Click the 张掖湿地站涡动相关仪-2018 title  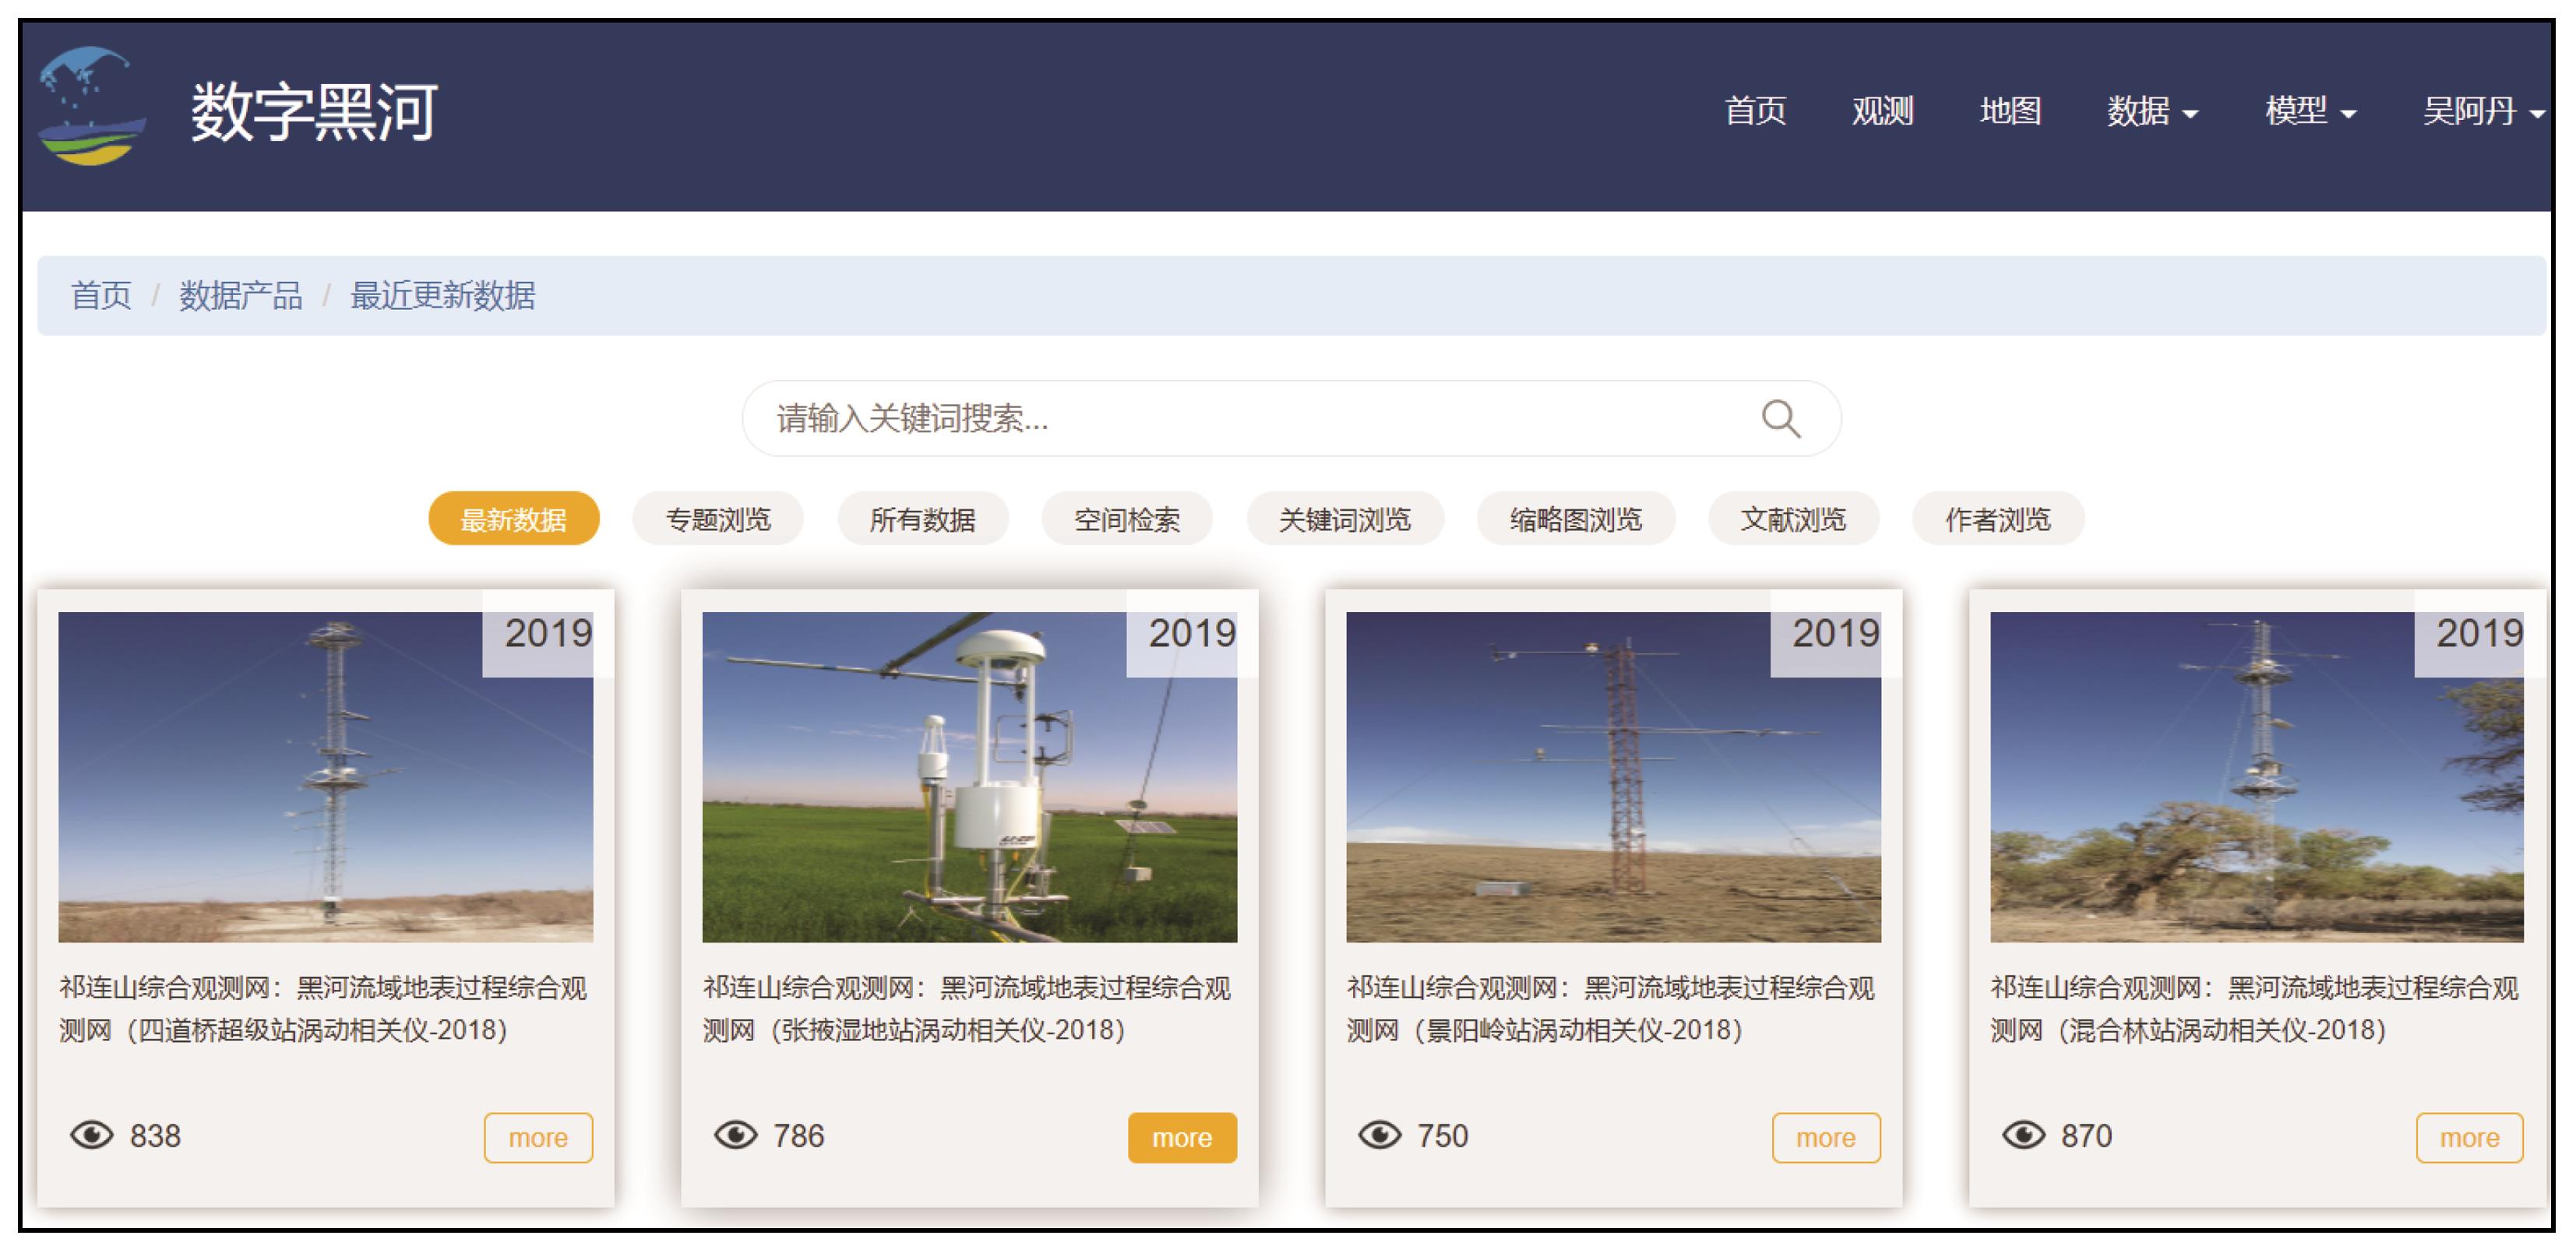click(x=967, y=1009)
